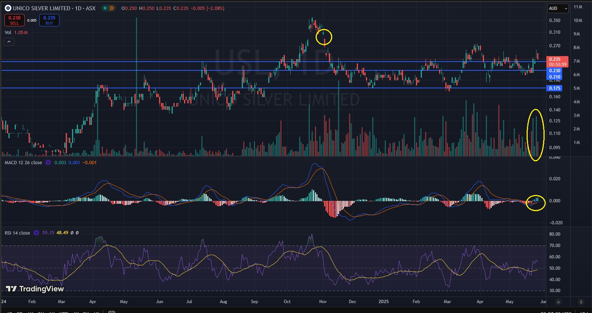Screen dimensions: 592x313
Task: Click the close value C0.235
Action: click(181, 8)
